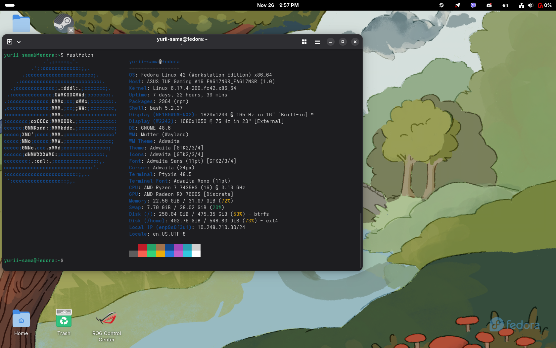
Task: Close the terminal window
Action: (355, 42)
